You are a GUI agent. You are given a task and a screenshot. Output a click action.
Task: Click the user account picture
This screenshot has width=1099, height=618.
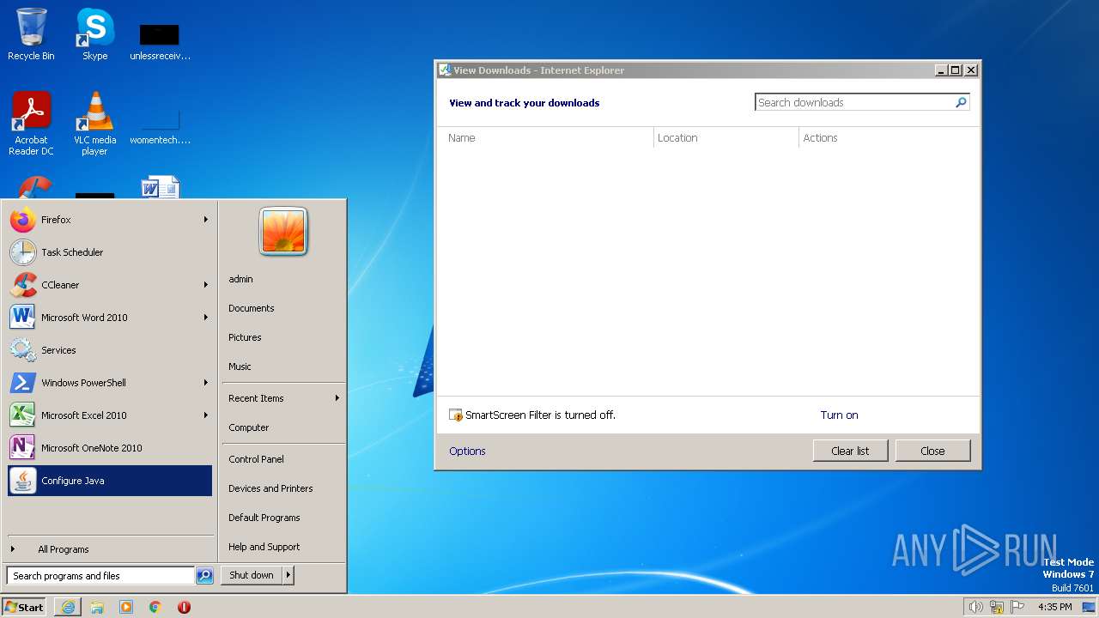[283, 231]
